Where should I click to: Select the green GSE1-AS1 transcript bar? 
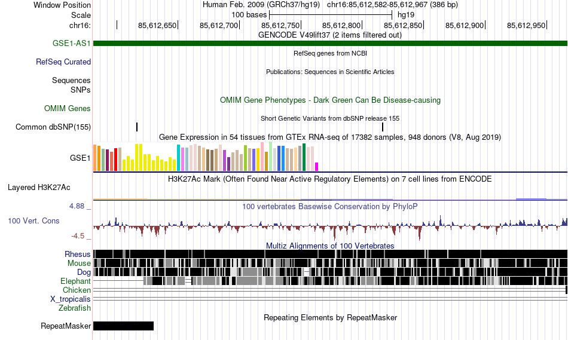331,44
